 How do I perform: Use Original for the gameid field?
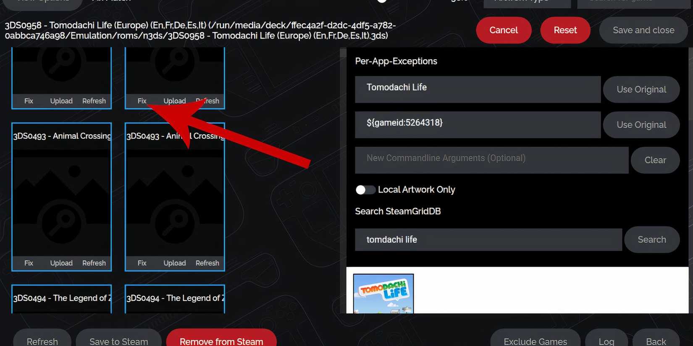(x=641, y=125)
